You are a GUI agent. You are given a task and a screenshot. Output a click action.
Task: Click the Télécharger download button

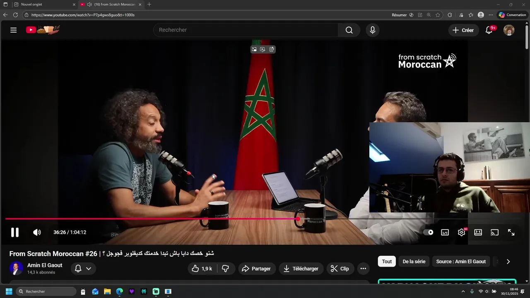[301, 269]
